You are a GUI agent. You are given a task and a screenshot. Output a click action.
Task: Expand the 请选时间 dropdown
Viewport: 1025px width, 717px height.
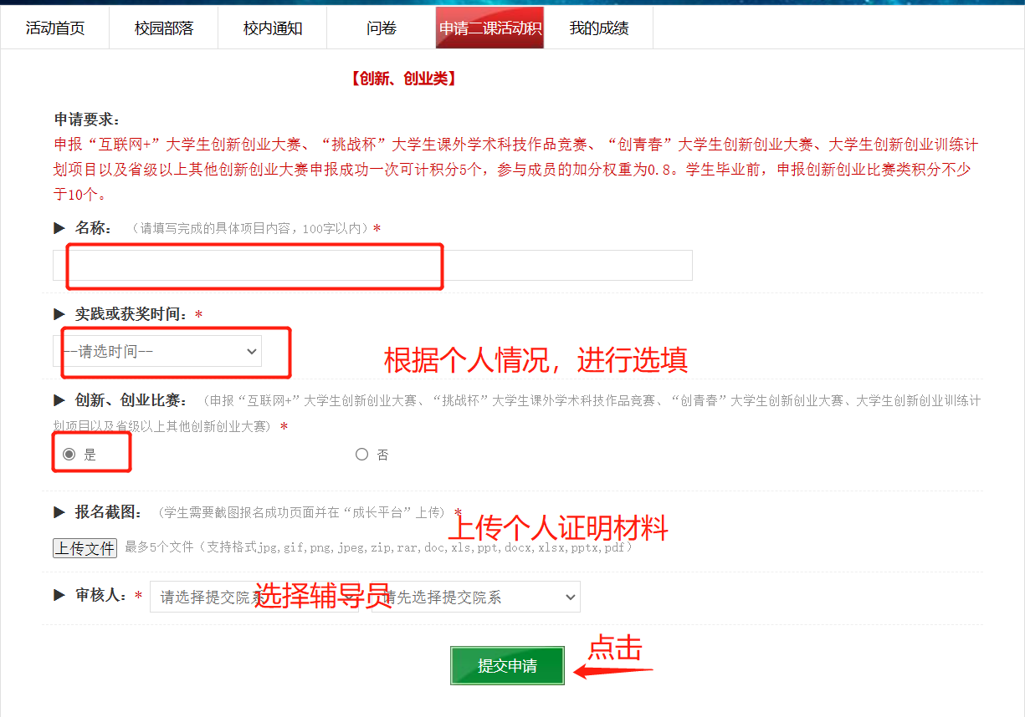pos(158,352)
